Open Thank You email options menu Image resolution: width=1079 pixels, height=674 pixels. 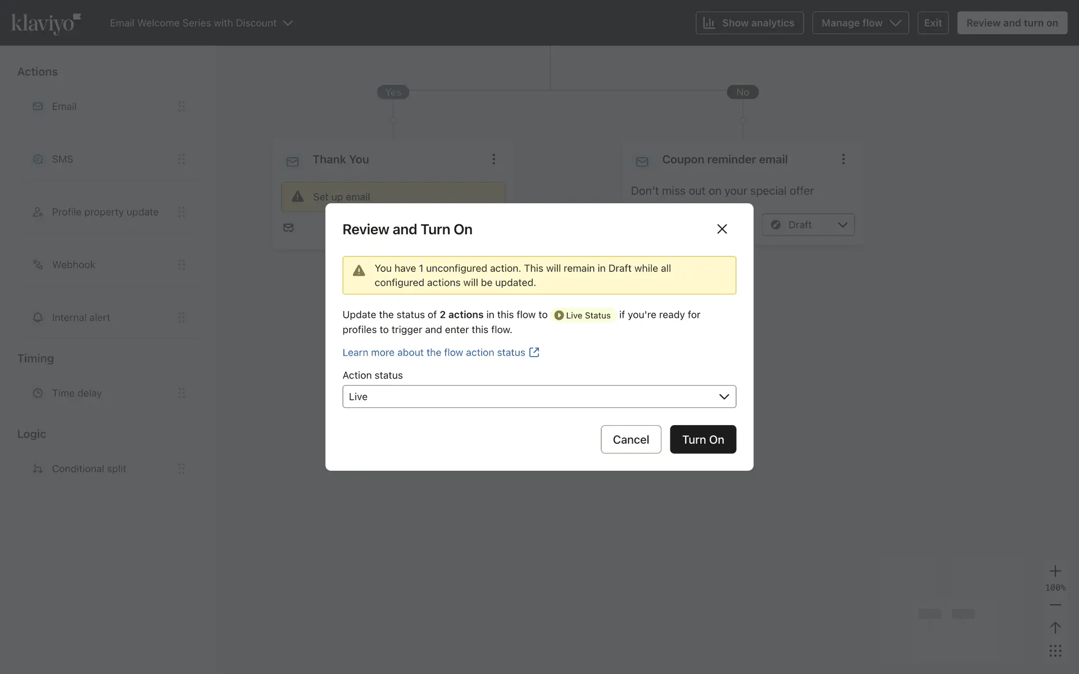[493, 160]
